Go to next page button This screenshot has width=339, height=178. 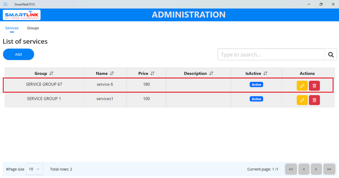tap(316, 169)
